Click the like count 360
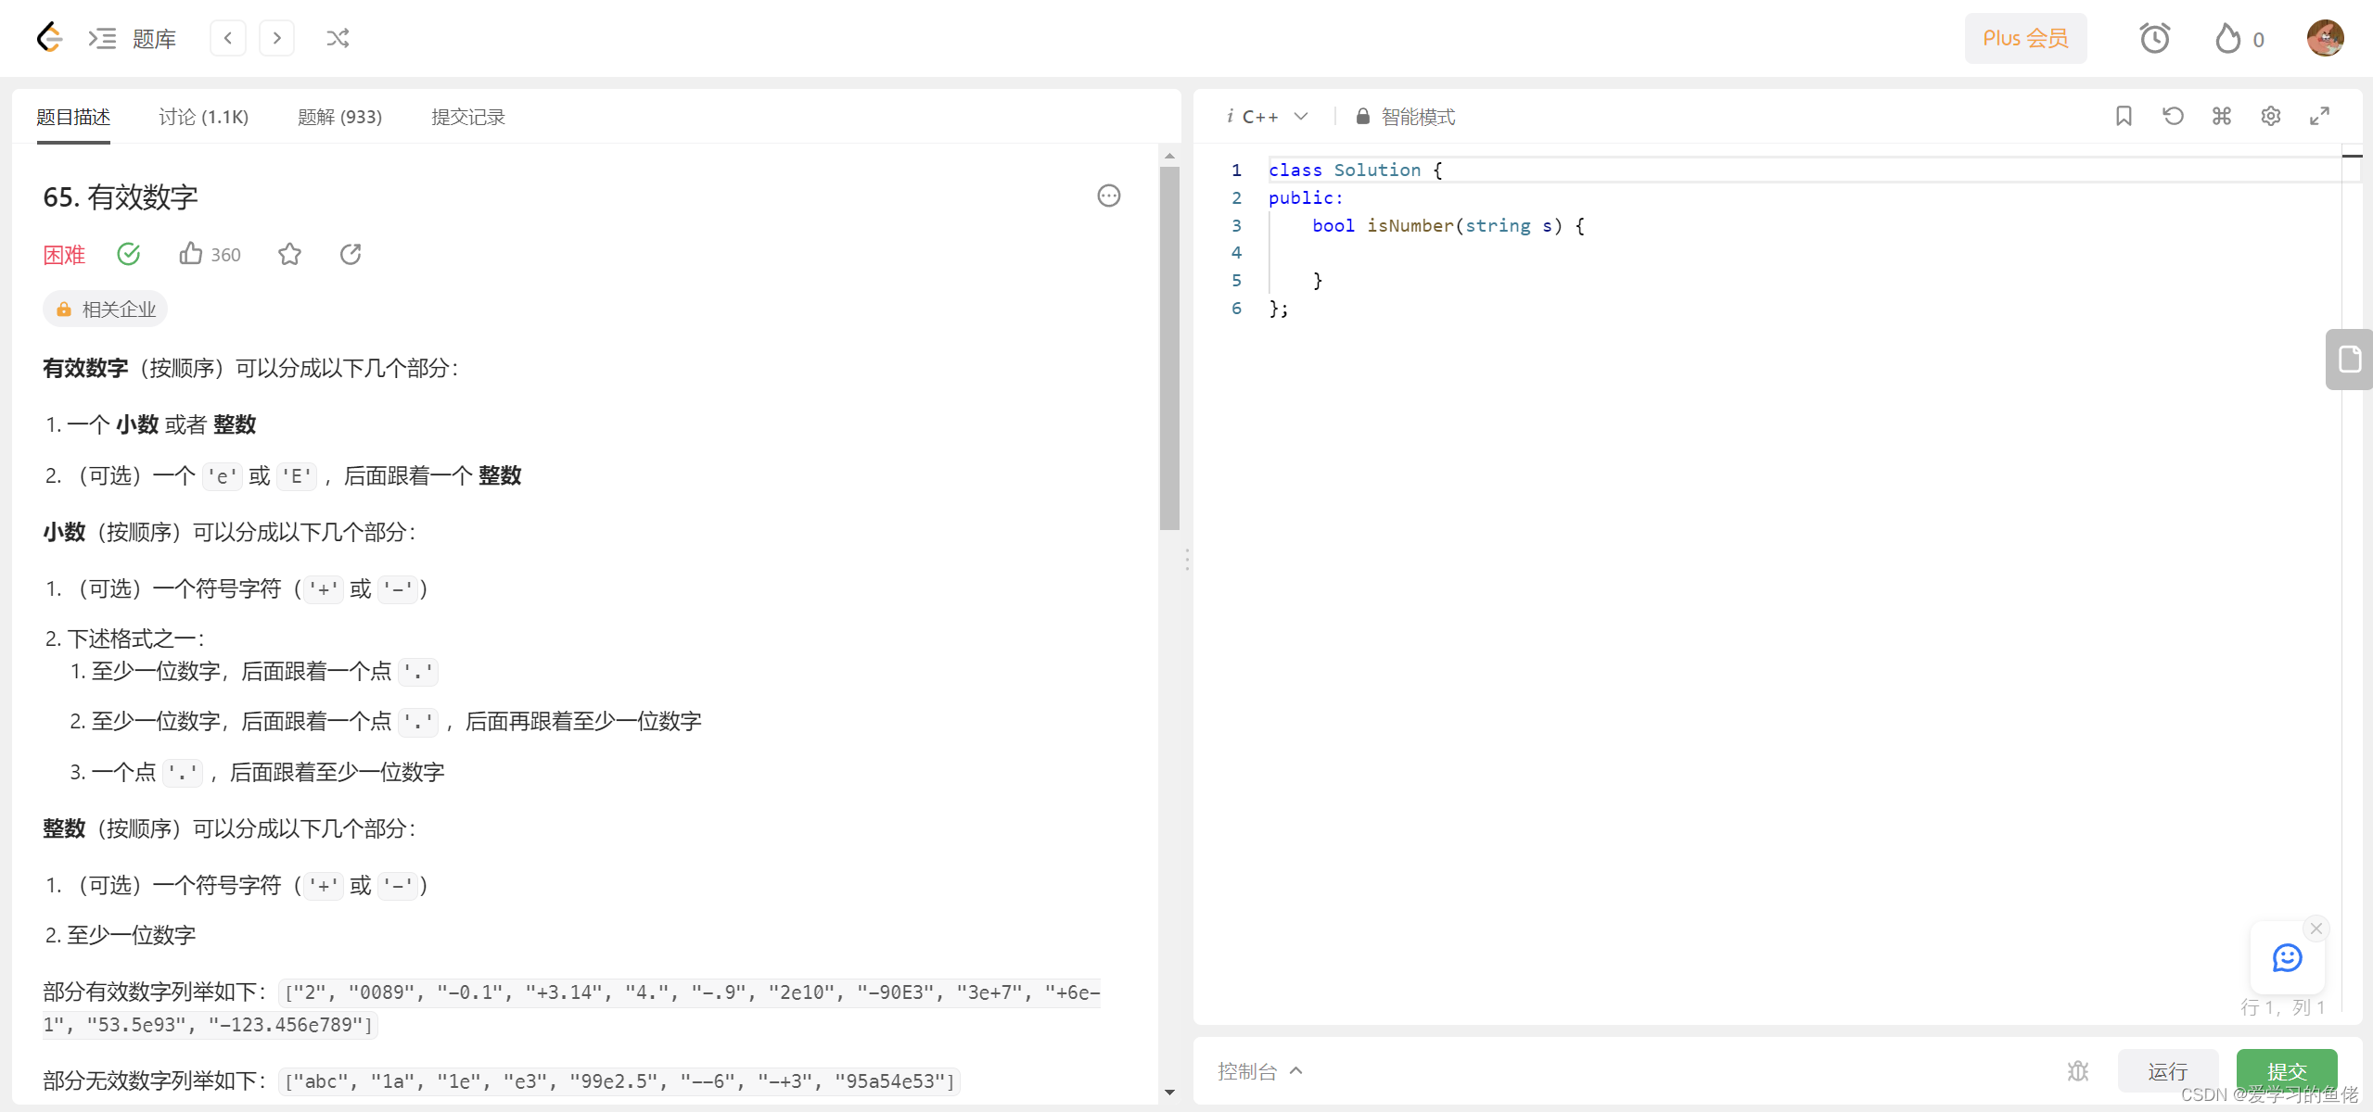Viewport: 2373px width, 1112px height. coord(225,255)
